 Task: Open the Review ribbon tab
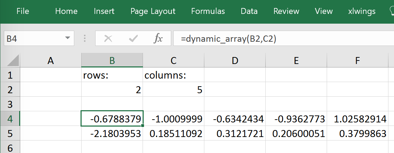(286, 11)
